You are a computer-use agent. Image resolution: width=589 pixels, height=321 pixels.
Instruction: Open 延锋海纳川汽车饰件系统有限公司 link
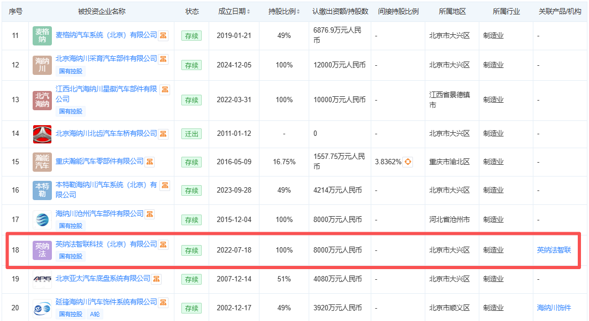point(106,302)
